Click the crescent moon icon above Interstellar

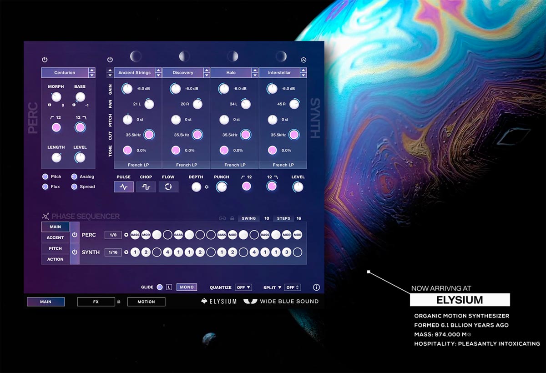tap(281, 56)
